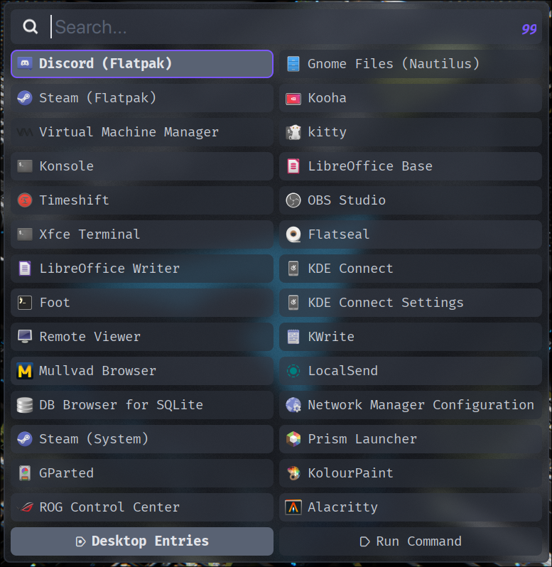
Task: Select KWrite entry label
Action: pos(331,337)
